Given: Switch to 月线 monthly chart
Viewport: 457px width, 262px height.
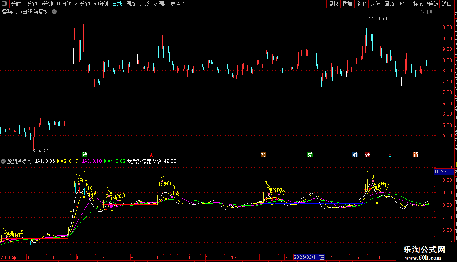Looking at the screenshot, I should (x=144, y=4).
